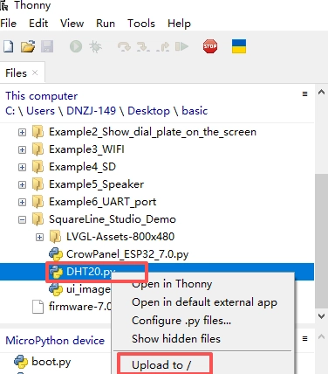Collapse the SquareLine_Studio_Demo folder
The image size is (328, 374).
tap(22, 220)
